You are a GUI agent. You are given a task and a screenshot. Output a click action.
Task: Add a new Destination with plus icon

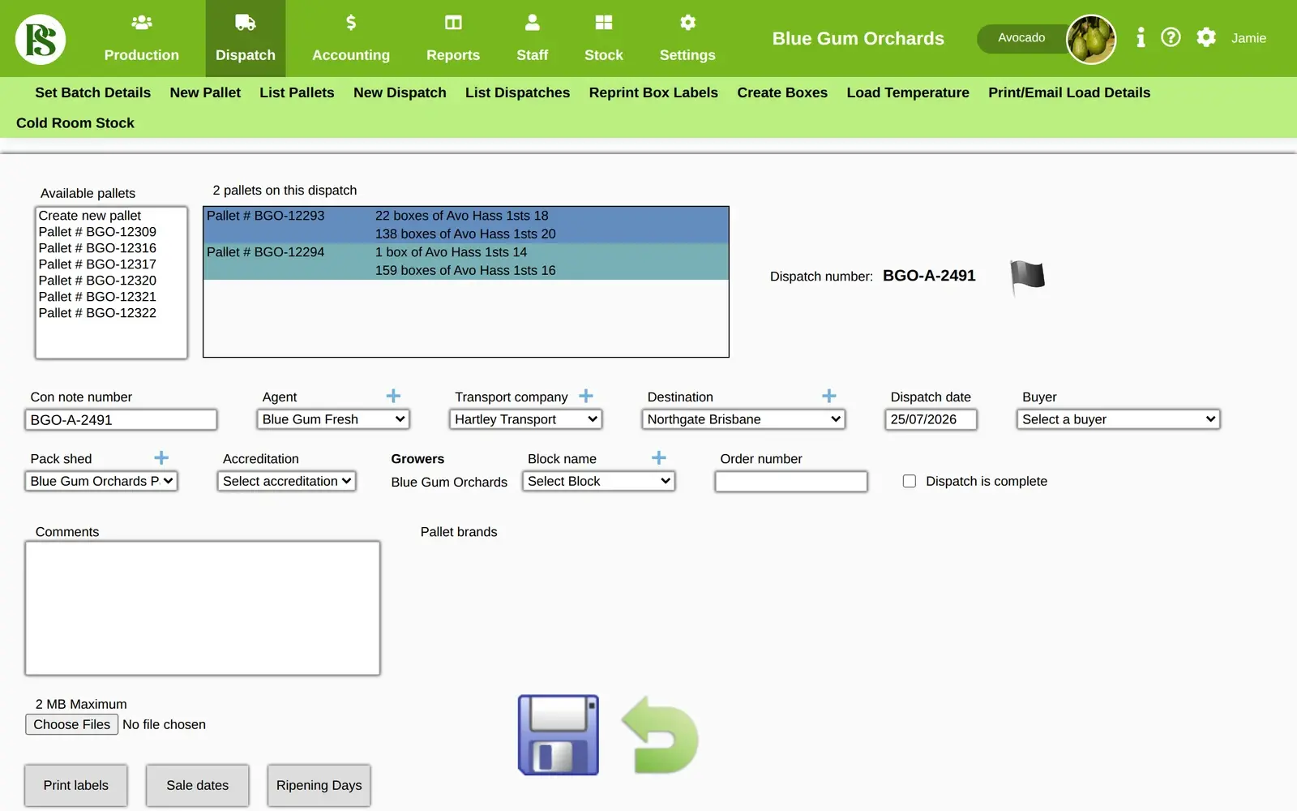[x=828, y=396]
